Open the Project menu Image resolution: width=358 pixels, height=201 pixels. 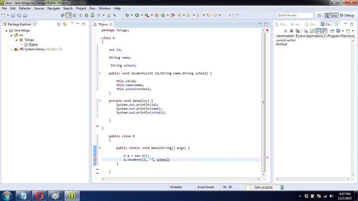pos(81,8)
